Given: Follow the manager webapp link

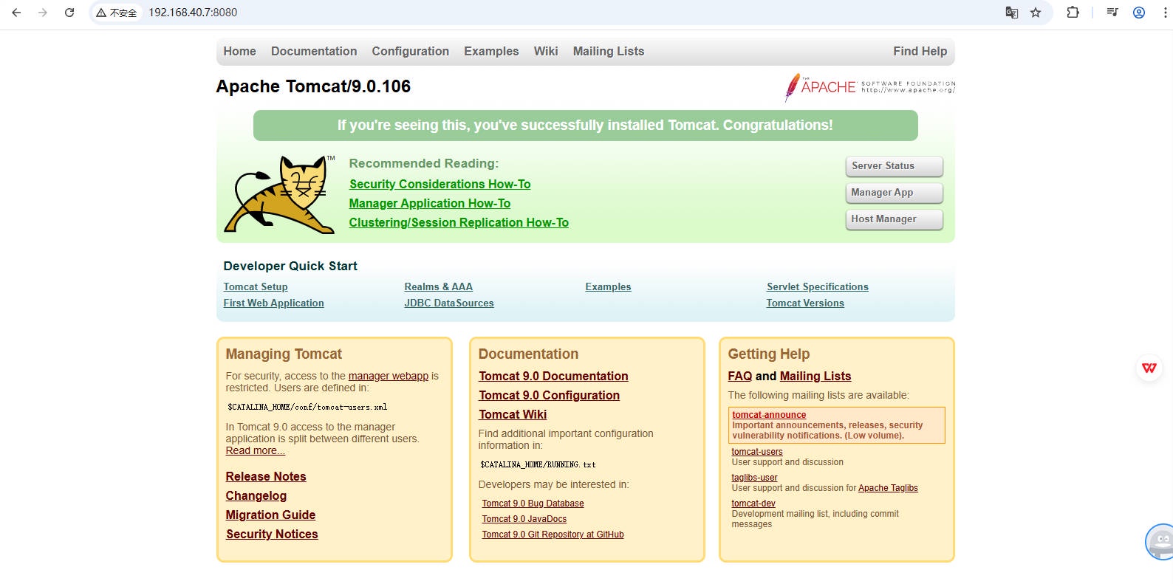Looking at the screenshot, I should pyautogui.click(x=388, y=376).
